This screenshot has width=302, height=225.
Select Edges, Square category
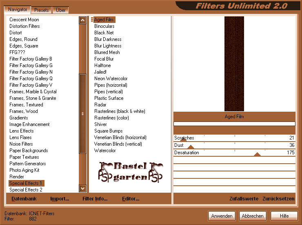pyautogui.click(x=24, y=46)
